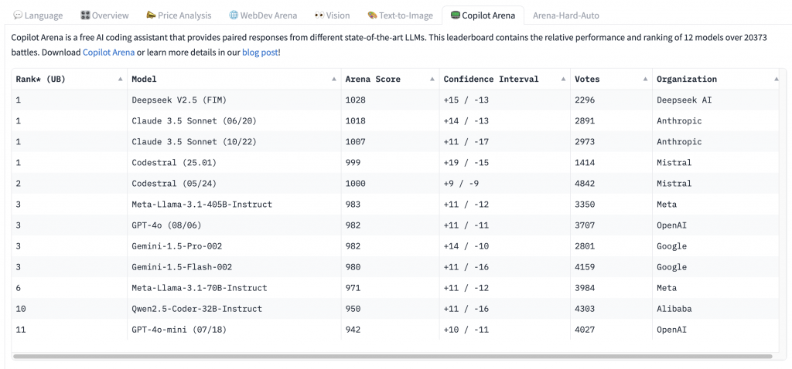Sort by Arena Score column arrow
This screenshot has width=792, height=369.
click(432, 80)
